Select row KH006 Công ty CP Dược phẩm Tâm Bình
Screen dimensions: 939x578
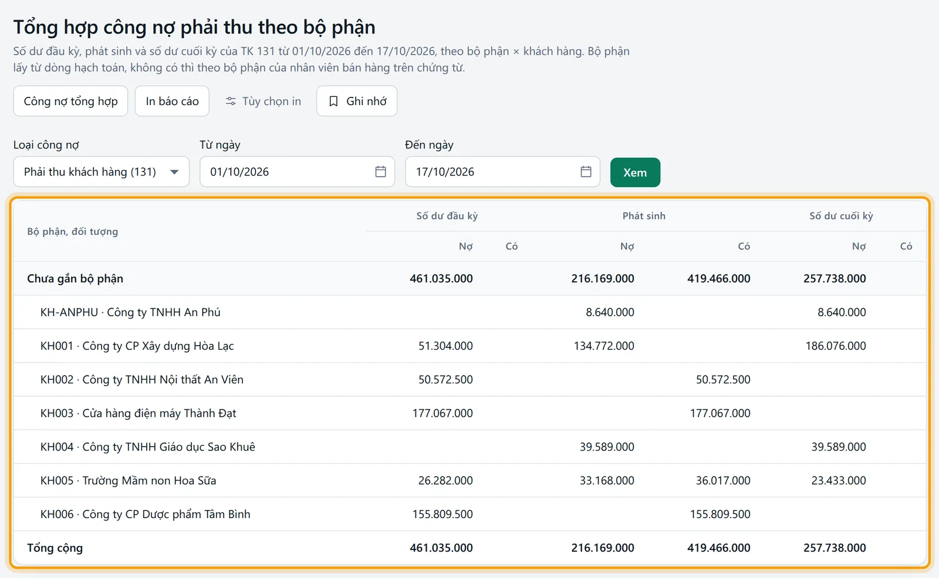469,514
